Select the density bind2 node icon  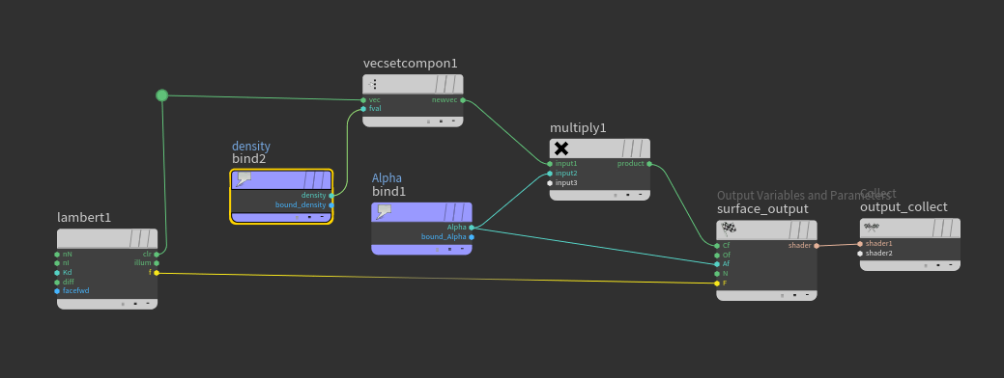pos(244,179)
